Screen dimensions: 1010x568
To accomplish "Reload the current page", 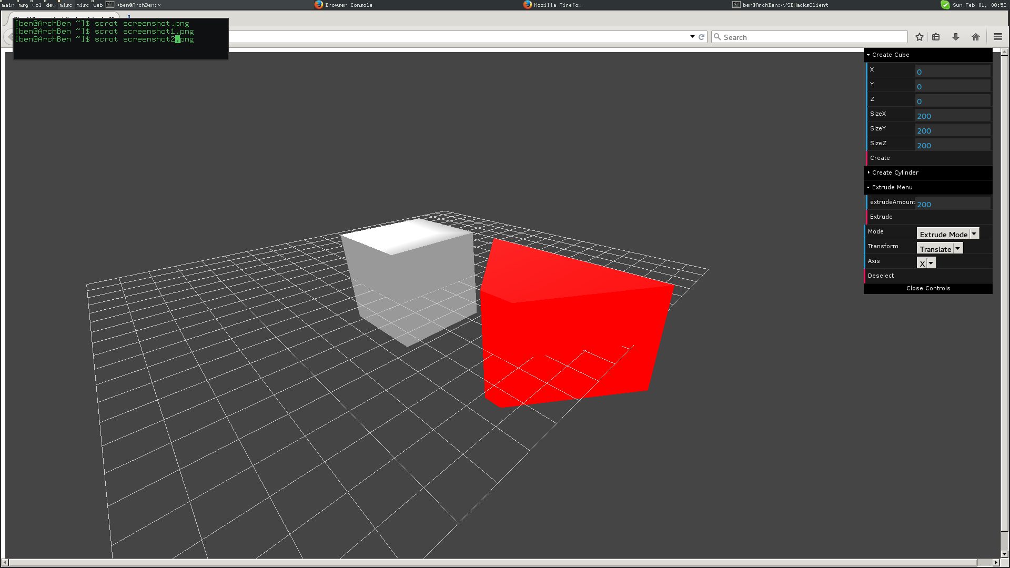I will [701, 37].
